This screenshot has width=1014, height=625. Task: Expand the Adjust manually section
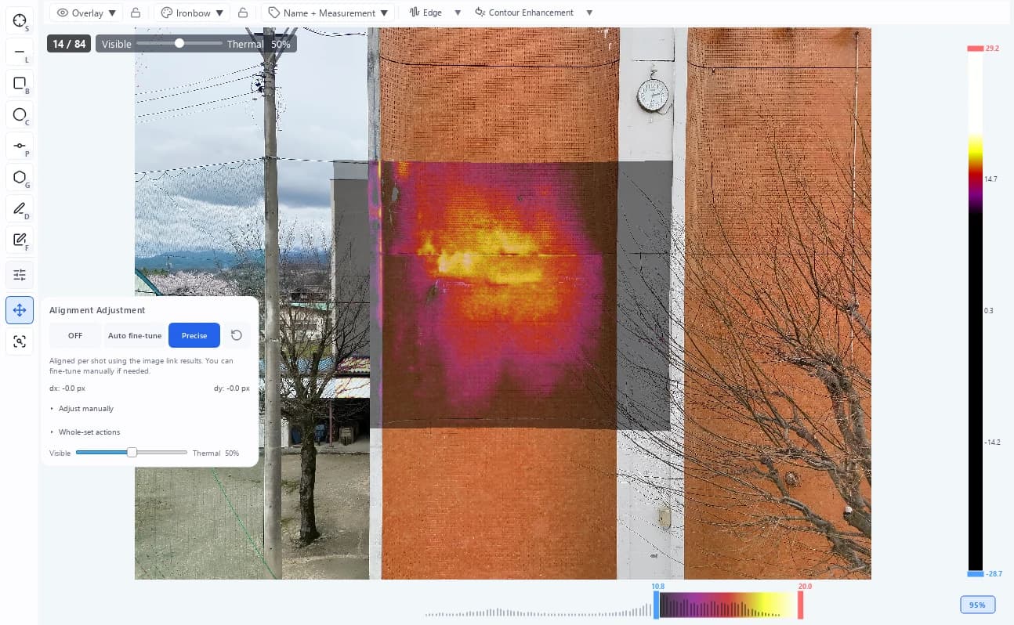coord(81,409)
